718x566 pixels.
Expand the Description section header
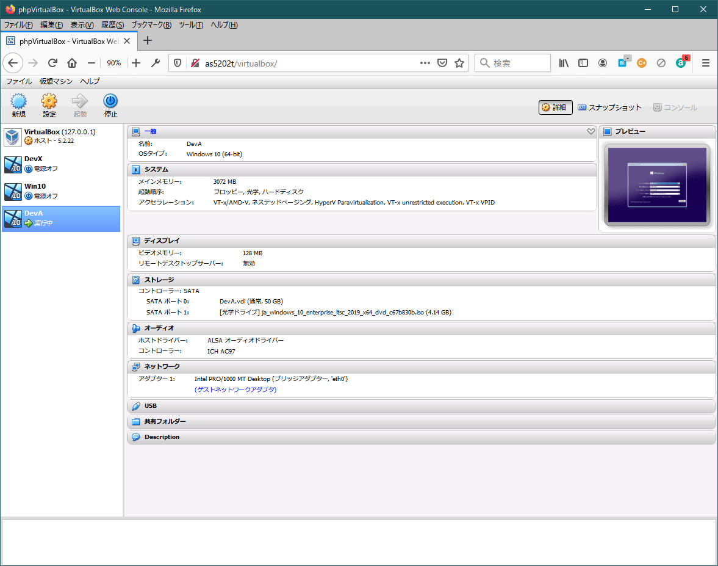pyautogui.click(x=422, y=437)
